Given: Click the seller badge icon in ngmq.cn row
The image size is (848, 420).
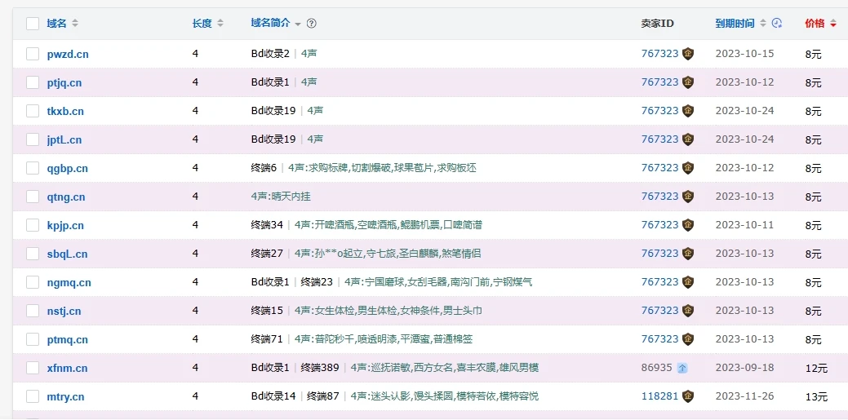Looking at the screenshot, I should tap(688, 282).
